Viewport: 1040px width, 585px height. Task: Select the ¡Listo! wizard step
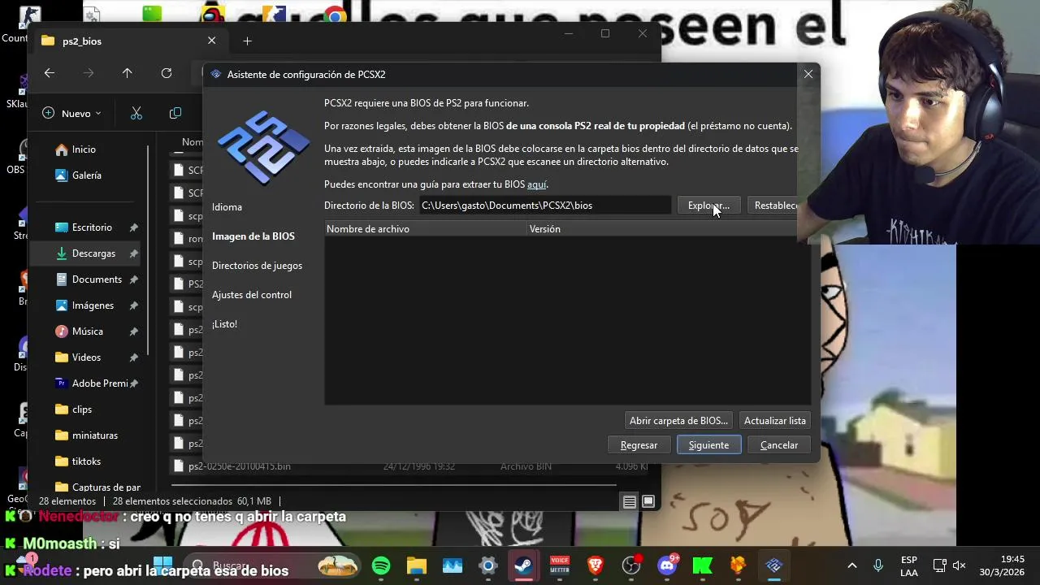coord(224,324)
